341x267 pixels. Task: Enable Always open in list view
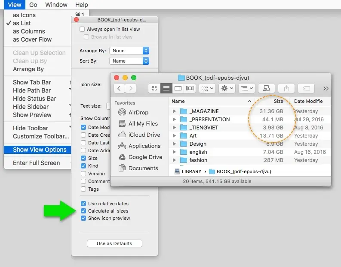coord(83,30)
